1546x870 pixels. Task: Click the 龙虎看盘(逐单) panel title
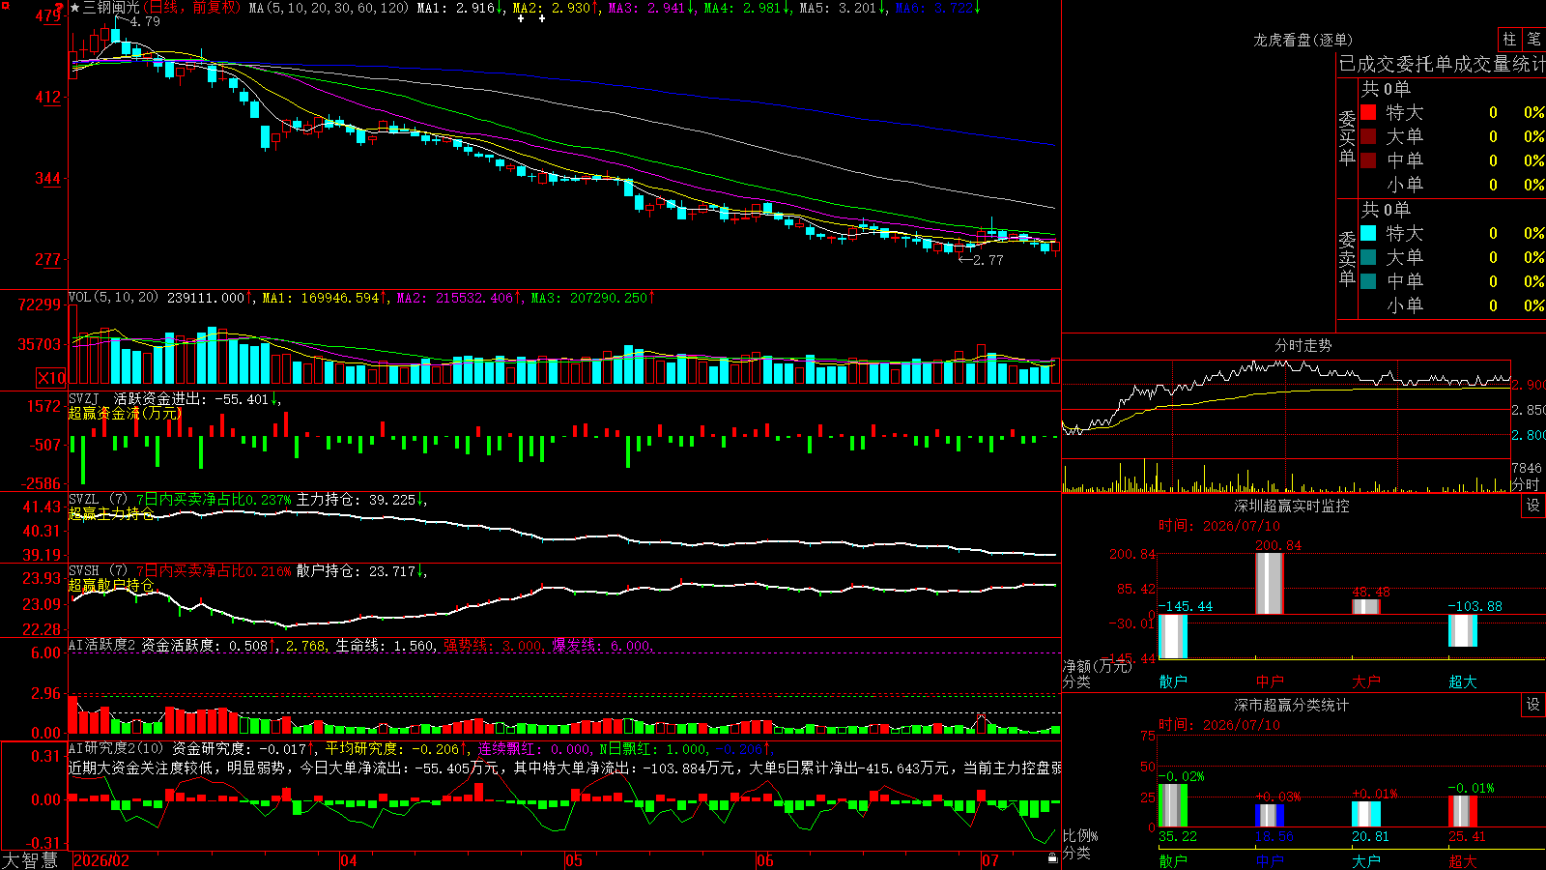coord(1303,40)
